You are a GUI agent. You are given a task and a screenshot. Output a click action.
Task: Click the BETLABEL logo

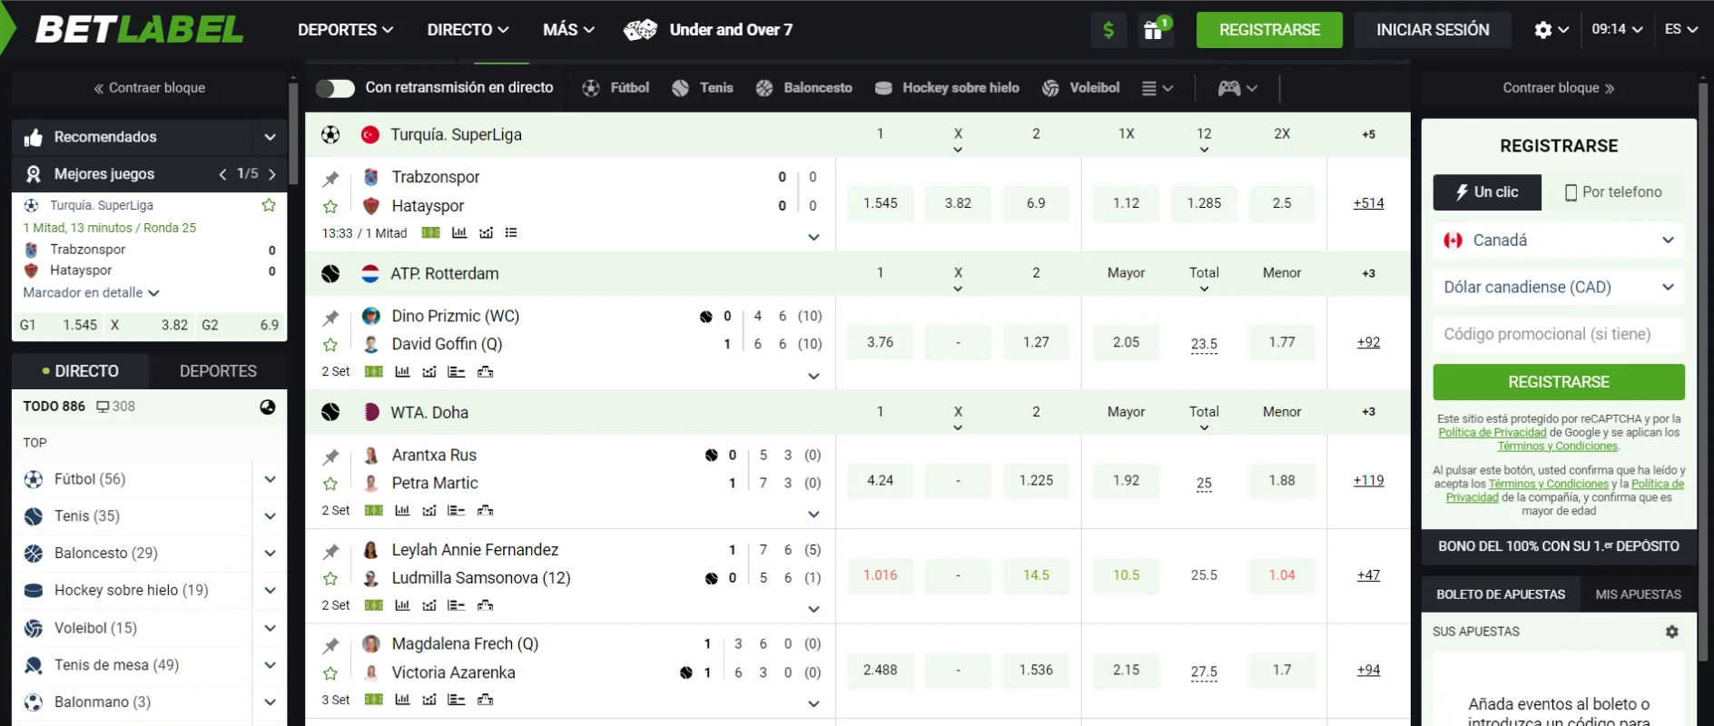[140, 30]
